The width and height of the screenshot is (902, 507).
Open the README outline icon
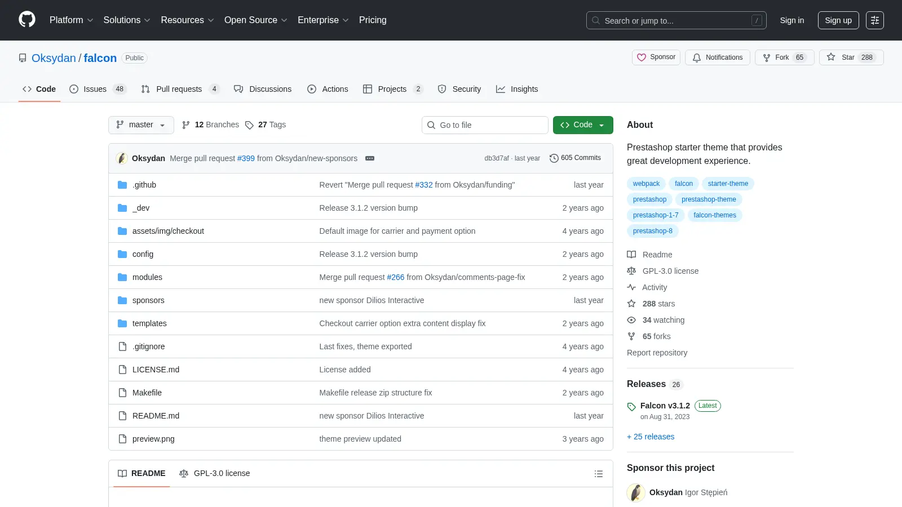(x=599, y=474)
